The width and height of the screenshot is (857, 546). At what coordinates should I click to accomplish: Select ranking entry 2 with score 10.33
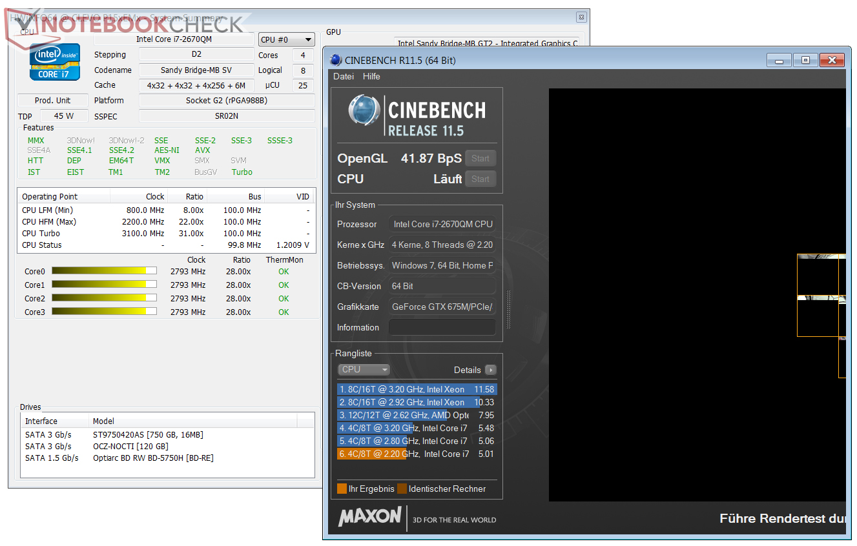tap(417, 402)
